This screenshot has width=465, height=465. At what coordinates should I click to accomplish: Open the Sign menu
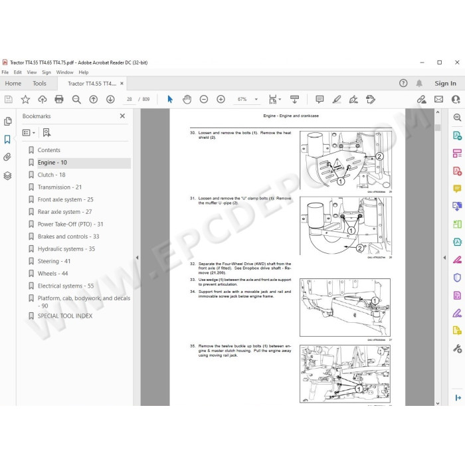[46, 72]
